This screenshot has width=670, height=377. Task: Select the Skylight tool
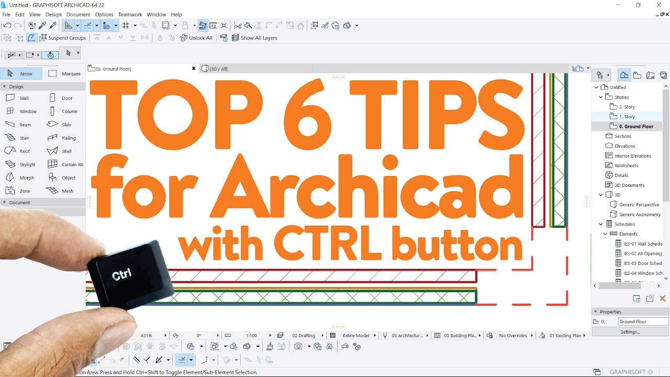21,164
